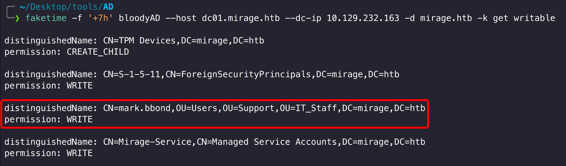Click the -k Kerberos flag
Screen dimensions: 566x166
[x=482, y=18]
